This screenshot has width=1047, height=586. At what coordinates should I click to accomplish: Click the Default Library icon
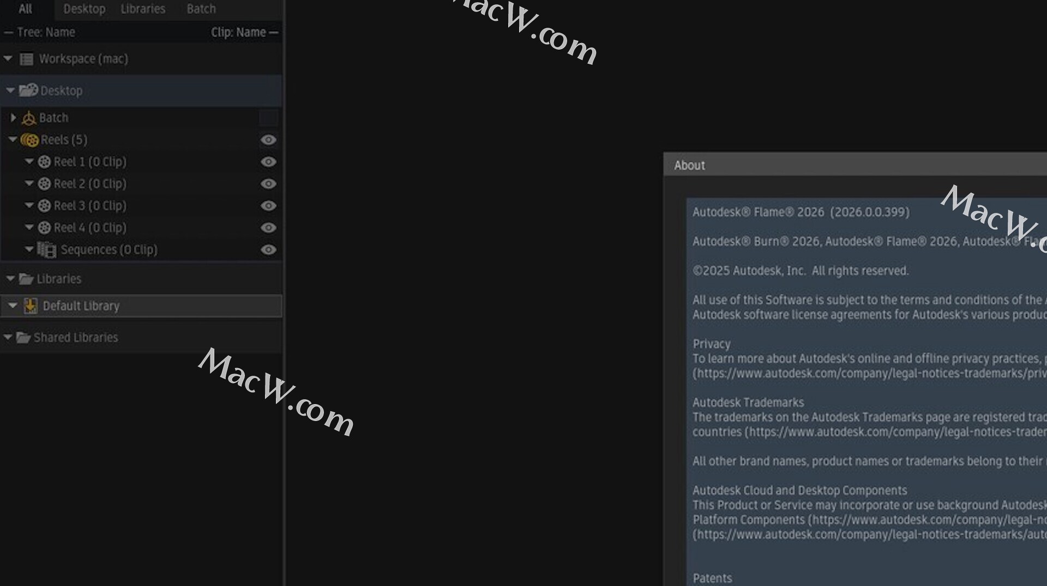coord(31,306)
